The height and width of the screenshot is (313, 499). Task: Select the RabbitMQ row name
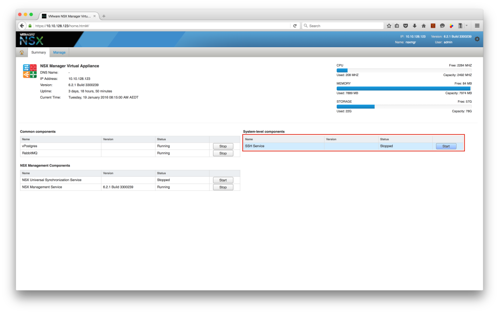pos(30,153)
